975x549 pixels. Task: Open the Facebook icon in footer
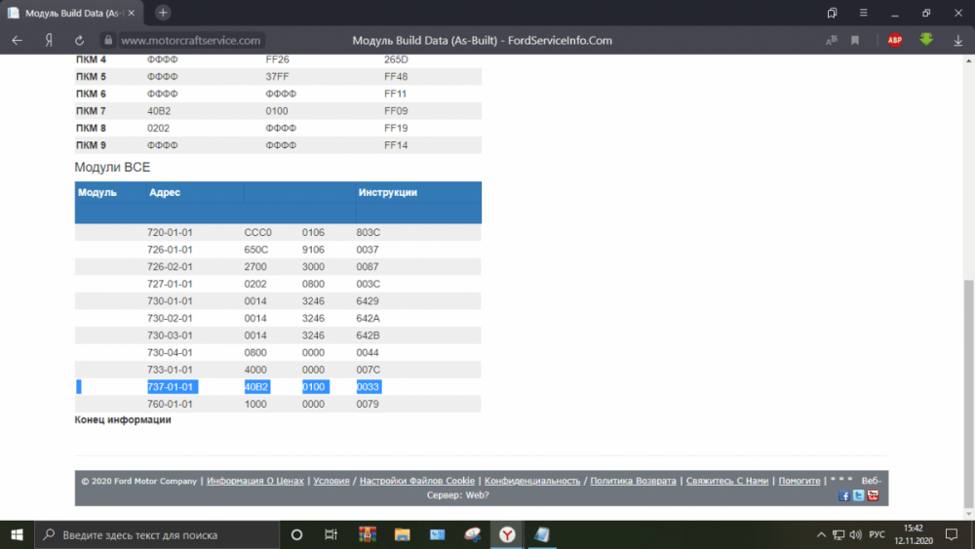click(x=844, y=495)
